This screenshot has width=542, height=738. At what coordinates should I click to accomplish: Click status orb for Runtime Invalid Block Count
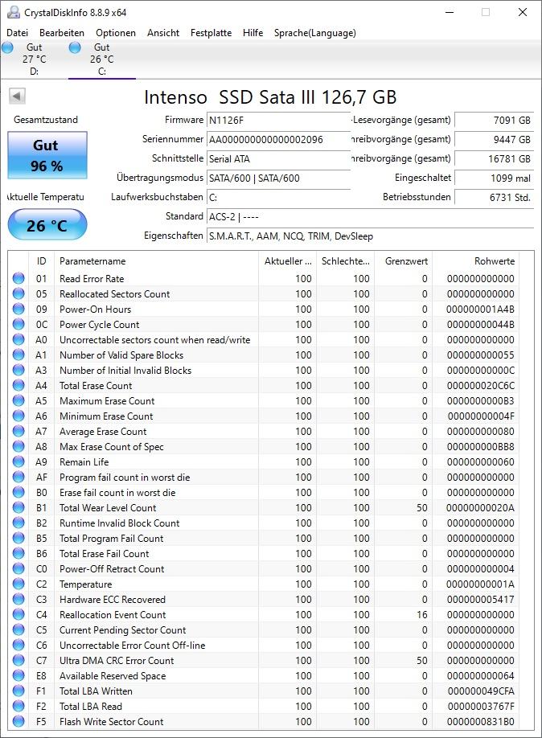click(x=18, y=523)
